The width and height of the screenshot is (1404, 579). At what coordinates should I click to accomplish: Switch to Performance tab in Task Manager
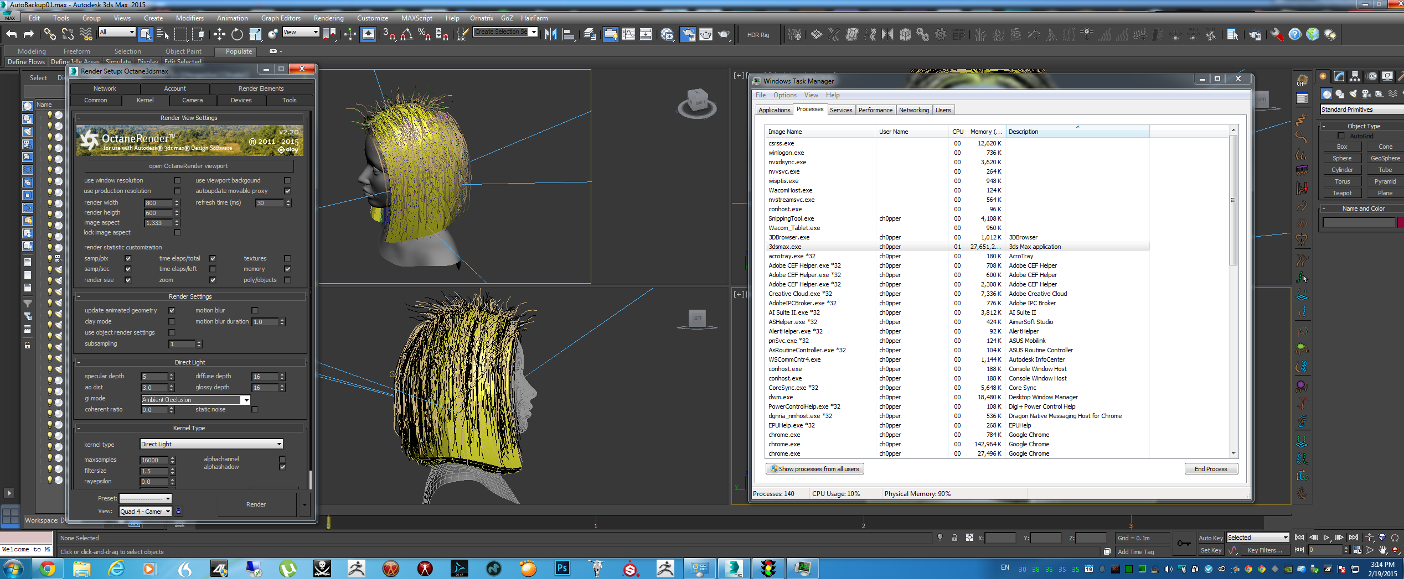click(875, 110)
